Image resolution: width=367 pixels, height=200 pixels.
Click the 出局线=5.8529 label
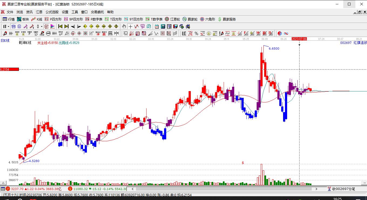tap(69, 43)
